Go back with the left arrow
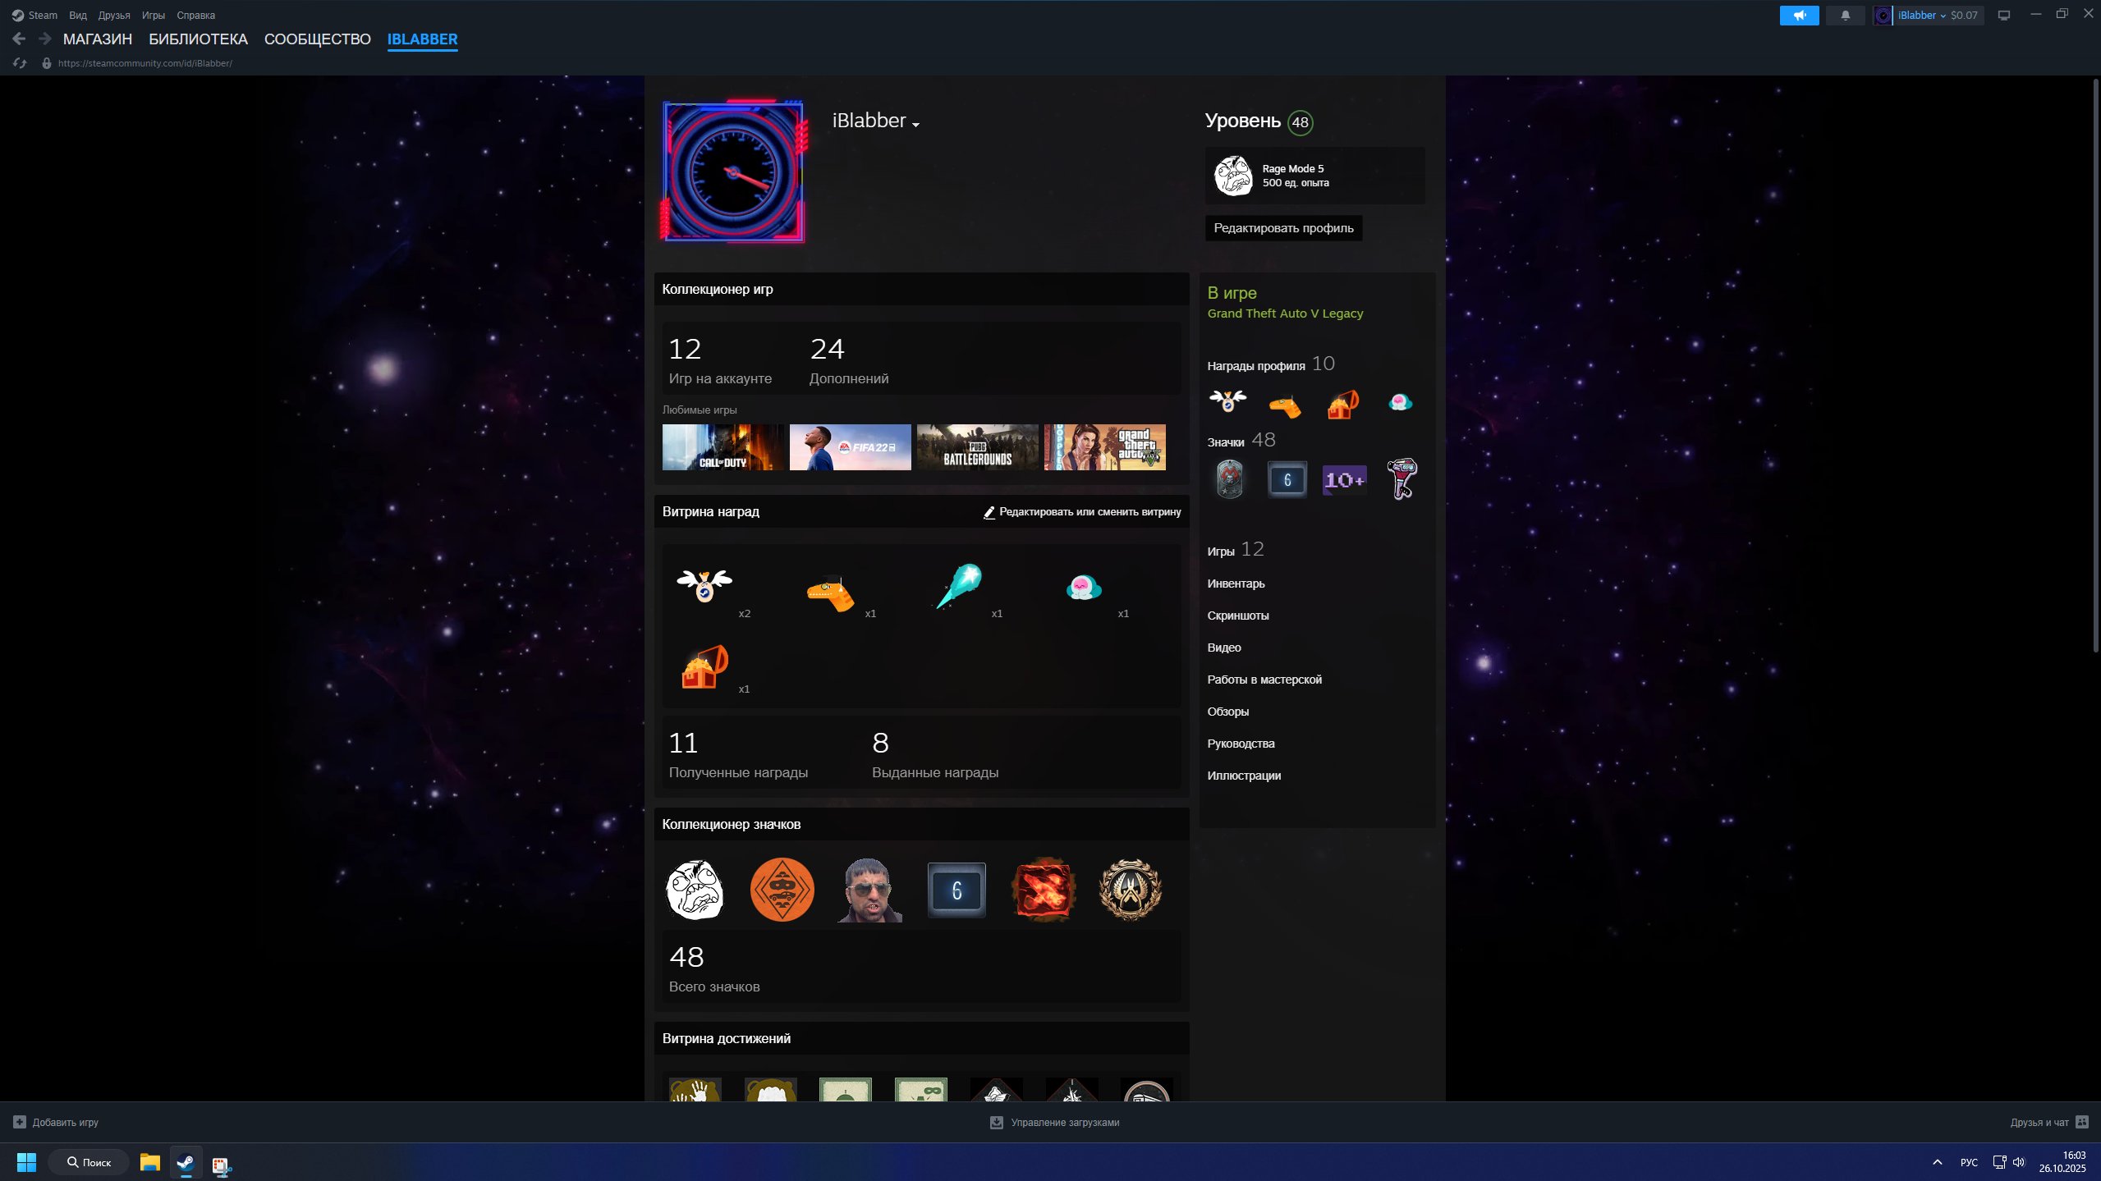This screenshot has width=2101, height=1181. [19, 39]
